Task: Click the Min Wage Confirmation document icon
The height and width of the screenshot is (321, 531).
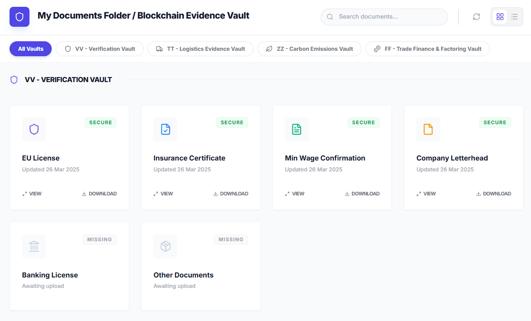Action: pos(297,129)
